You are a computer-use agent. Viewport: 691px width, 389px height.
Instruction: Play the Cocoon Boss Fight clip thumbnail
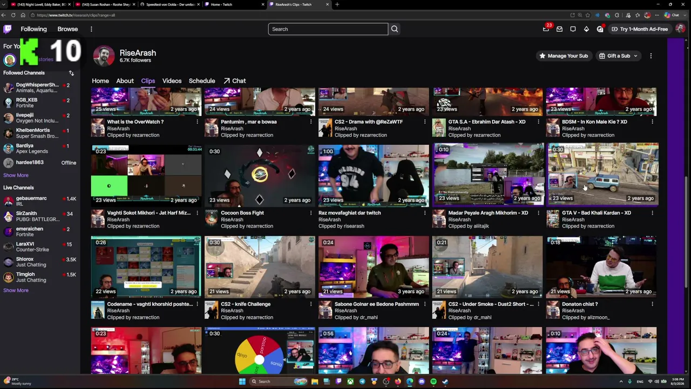(260, 175)
